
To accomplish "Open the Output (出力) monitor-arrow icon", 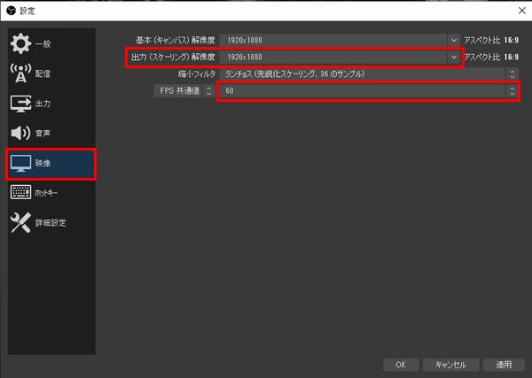I will click(20, 104).
